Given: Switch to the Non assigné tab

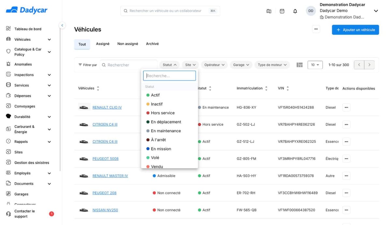Looking at the screenshot, I should click(128, 44).
